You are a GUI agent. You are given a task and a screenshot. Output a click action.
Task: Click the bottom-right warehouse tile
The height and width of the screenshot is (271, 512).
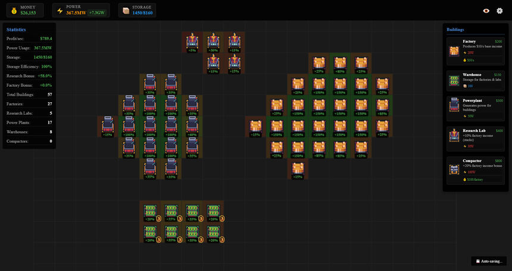[x=213, y=232]
